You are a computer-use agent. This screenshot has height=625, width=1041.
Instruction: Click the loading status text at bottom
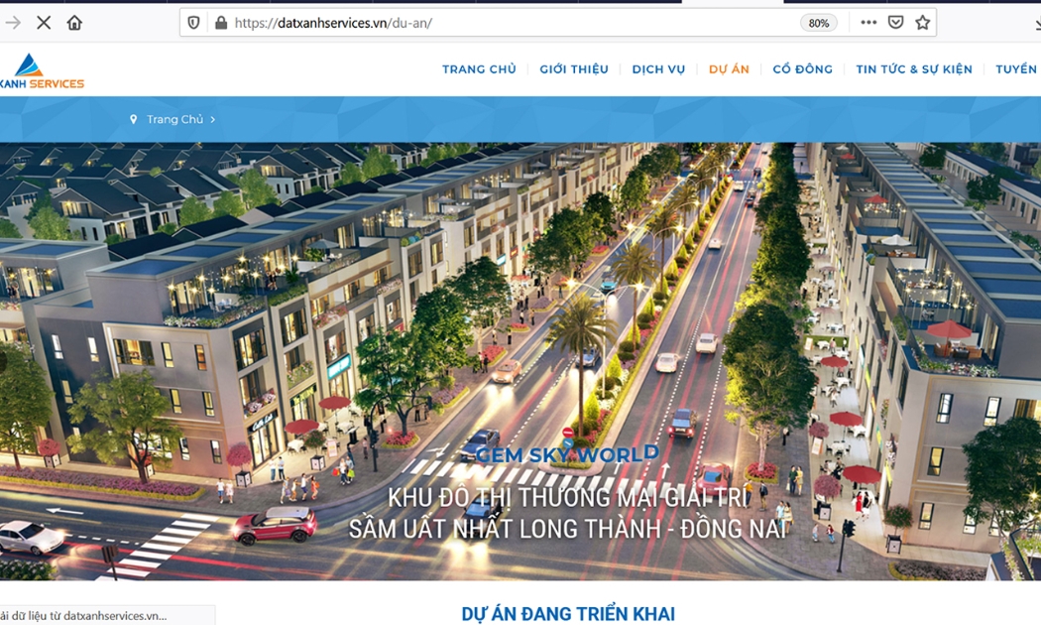click(83, 616)
